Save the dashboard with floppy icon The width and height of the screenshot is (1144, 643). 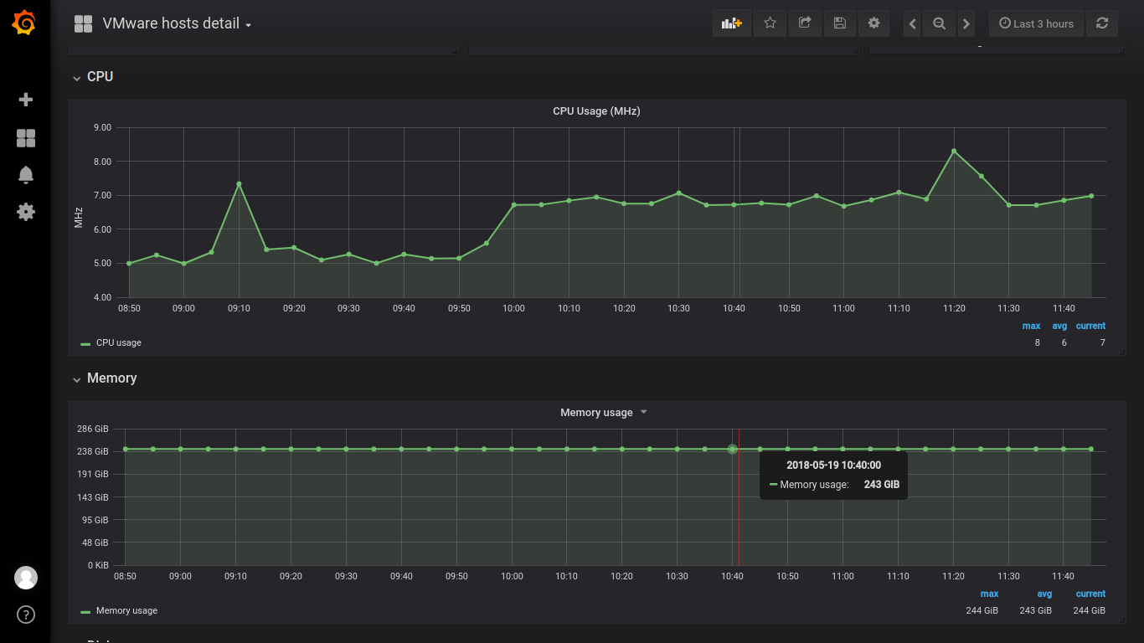click(x=839, y=23)
